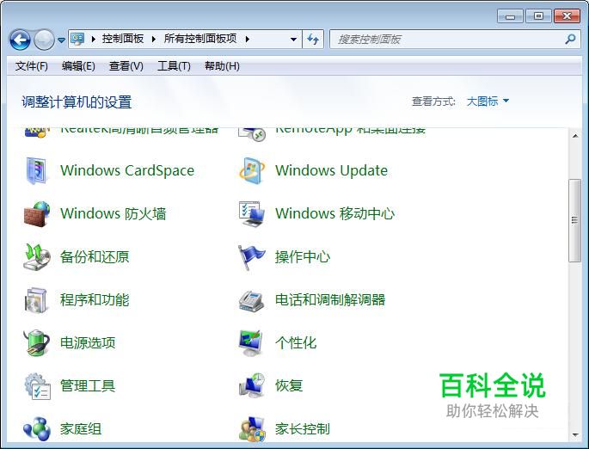Click the scrollbar down arrow
The width and height of the screenshot is (589, 449).
(575, 435)
